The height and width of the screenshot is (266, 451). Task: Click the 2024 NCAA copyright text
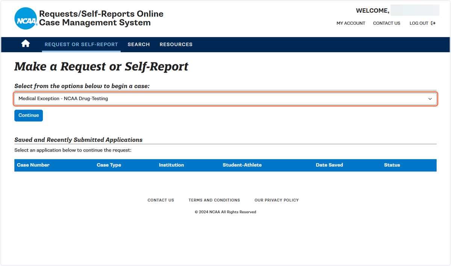point(225,212)
